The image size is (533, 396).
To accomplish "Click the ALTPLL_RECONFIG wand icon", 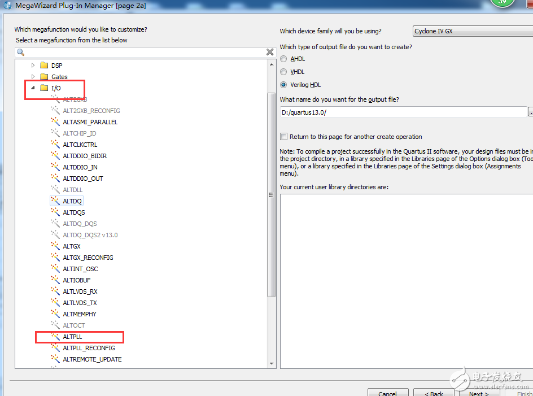I will click(55, 347).
